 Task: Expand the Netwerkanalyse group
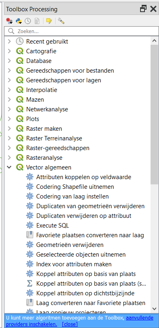coord(9,109)
